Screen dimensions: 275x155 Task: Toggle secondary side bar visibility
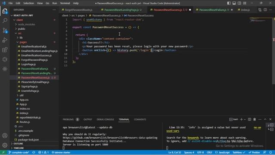[239, 3]
